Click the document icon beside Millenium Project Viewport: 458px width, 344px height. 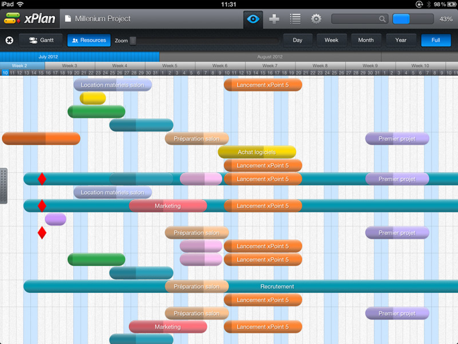click(x=68, y=19)
